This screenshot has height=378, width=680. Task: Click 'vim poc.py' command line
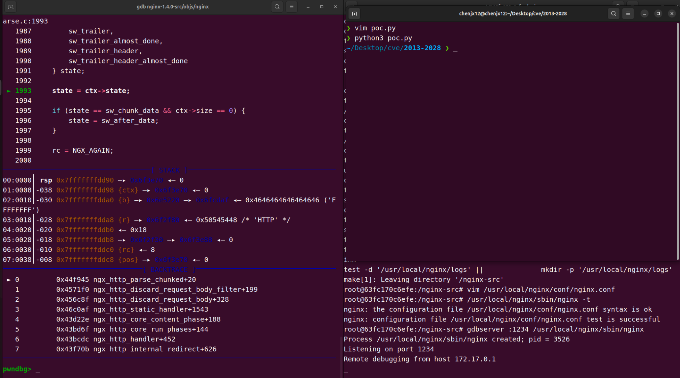point(375,28)
